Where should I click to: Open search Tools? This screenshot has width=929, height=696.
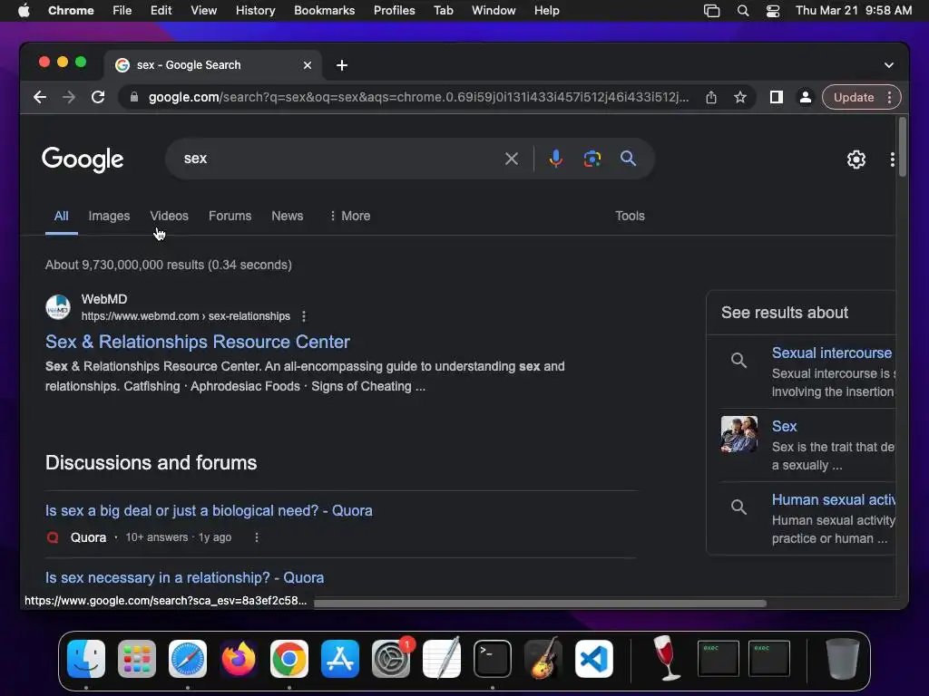click(630, 216)
